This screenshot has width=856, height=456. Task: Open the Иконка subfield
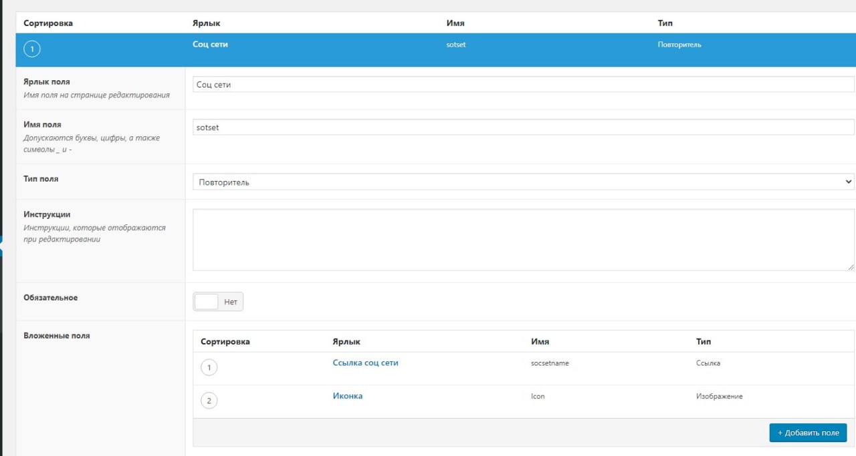pos(348,396)
